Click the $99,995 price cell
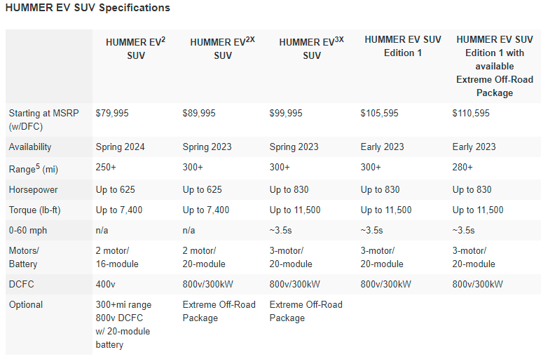 286,113
